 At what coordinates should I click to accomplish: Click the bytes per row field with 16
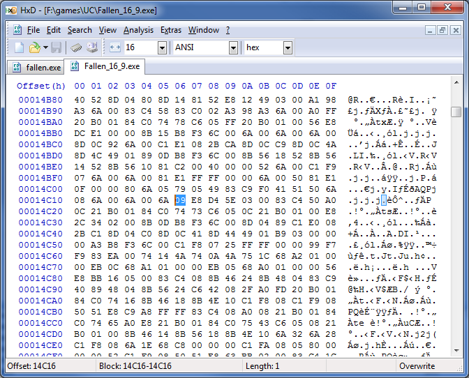tap(141, 48)
